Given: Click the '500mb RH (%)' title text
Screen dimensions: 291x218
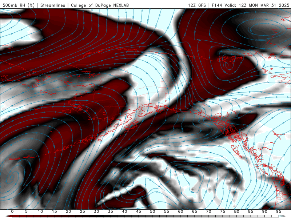Looking at the screenshot, I should 19,5.
